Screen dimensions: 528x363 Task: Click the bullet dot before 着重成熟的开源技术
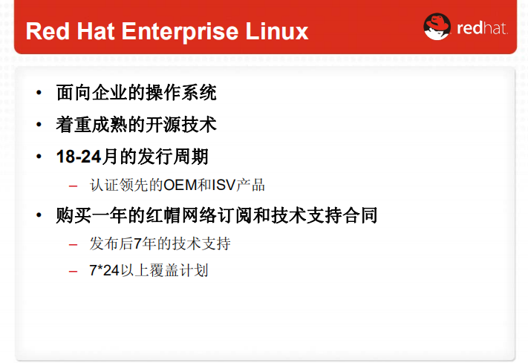(x=39, y=125)
